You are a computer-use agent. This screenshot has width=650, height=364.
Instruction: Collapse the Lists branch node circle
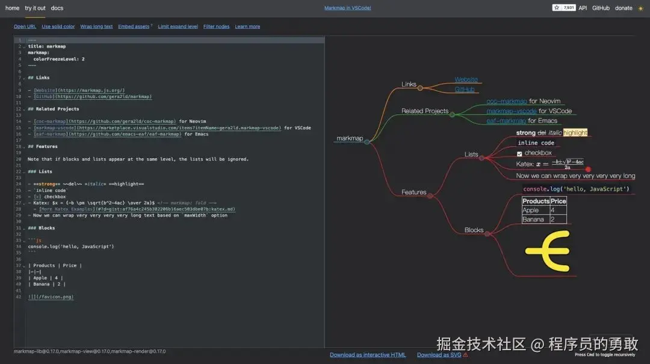[481, 157]
